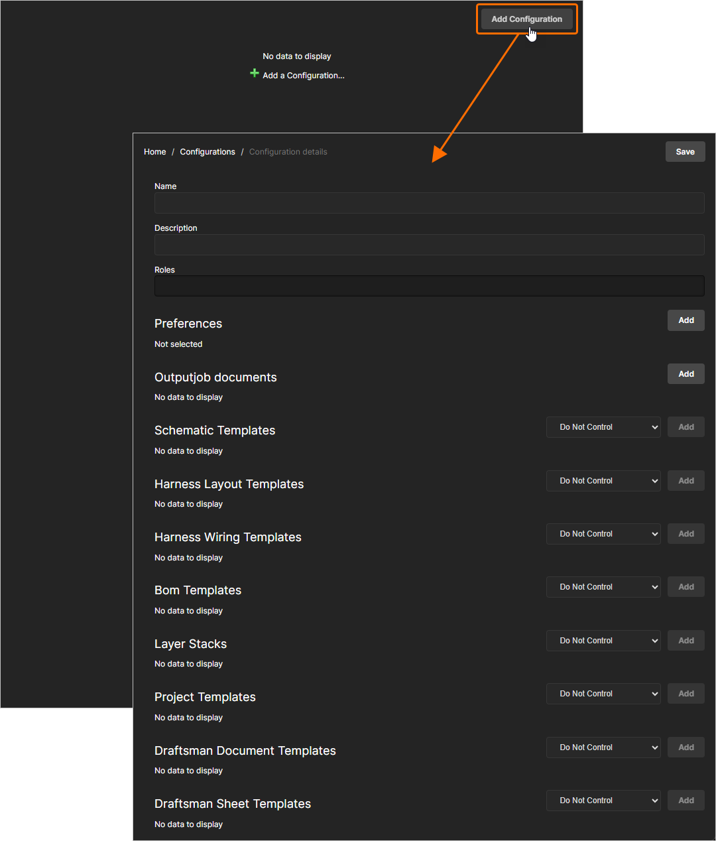The height and width of the screenshot is (841, 716).
Task: Click the Configuration details breadcrumb text
Action: (288, 152)
